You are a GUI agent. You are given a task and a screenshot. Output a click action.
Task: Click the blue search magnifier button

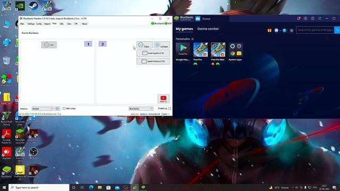pos(337,30)
